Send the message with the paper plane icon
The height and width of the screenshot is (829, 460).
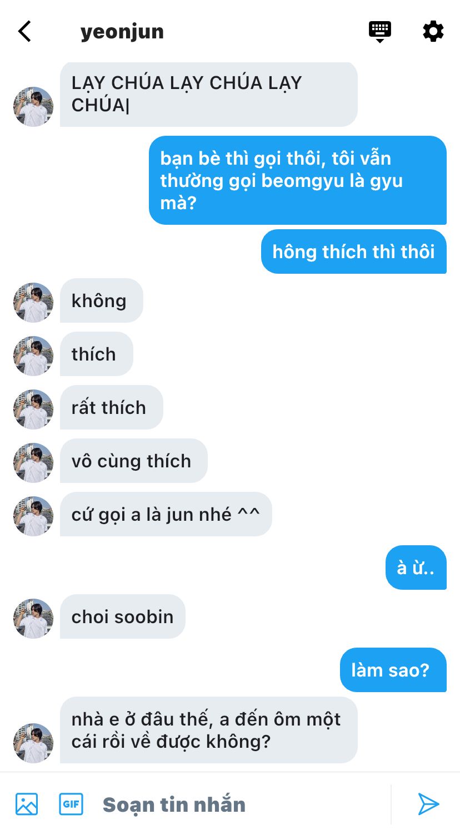(x=428, y=804)
